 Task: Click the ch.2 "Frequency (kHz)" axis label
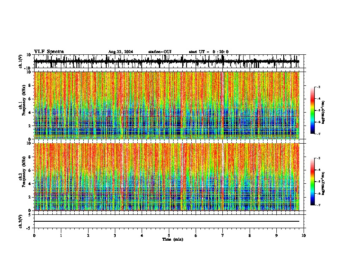tap(24, 172)
